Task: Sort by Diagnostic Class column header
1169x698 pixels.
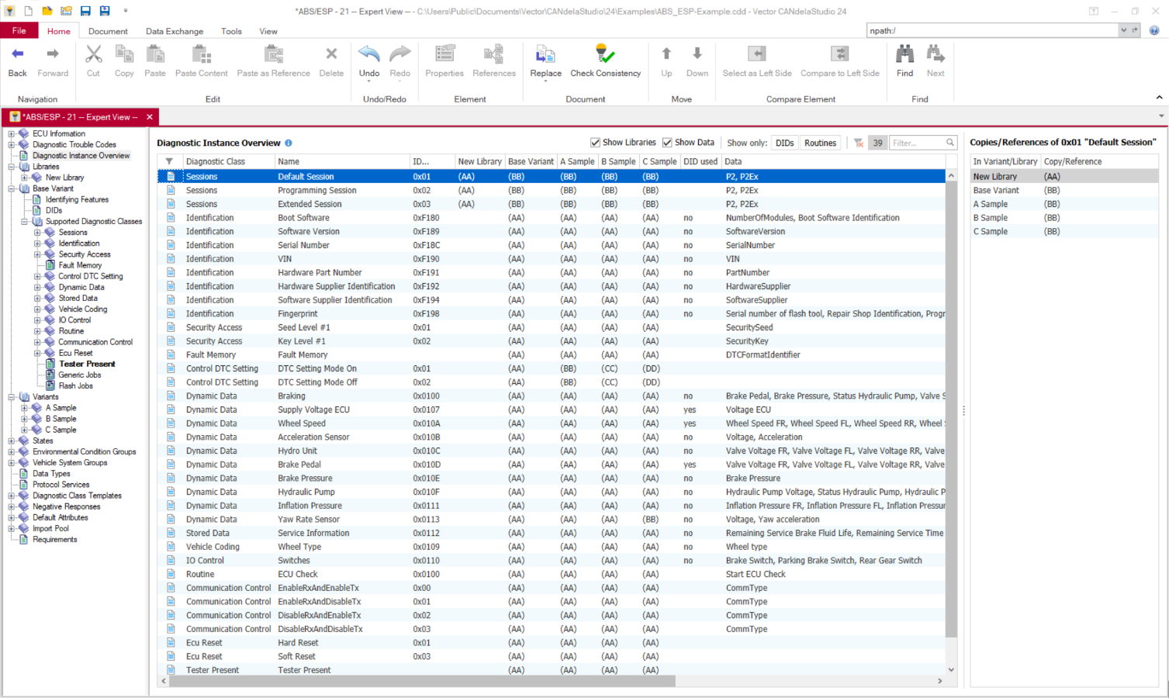Action: tap(229, 161)
